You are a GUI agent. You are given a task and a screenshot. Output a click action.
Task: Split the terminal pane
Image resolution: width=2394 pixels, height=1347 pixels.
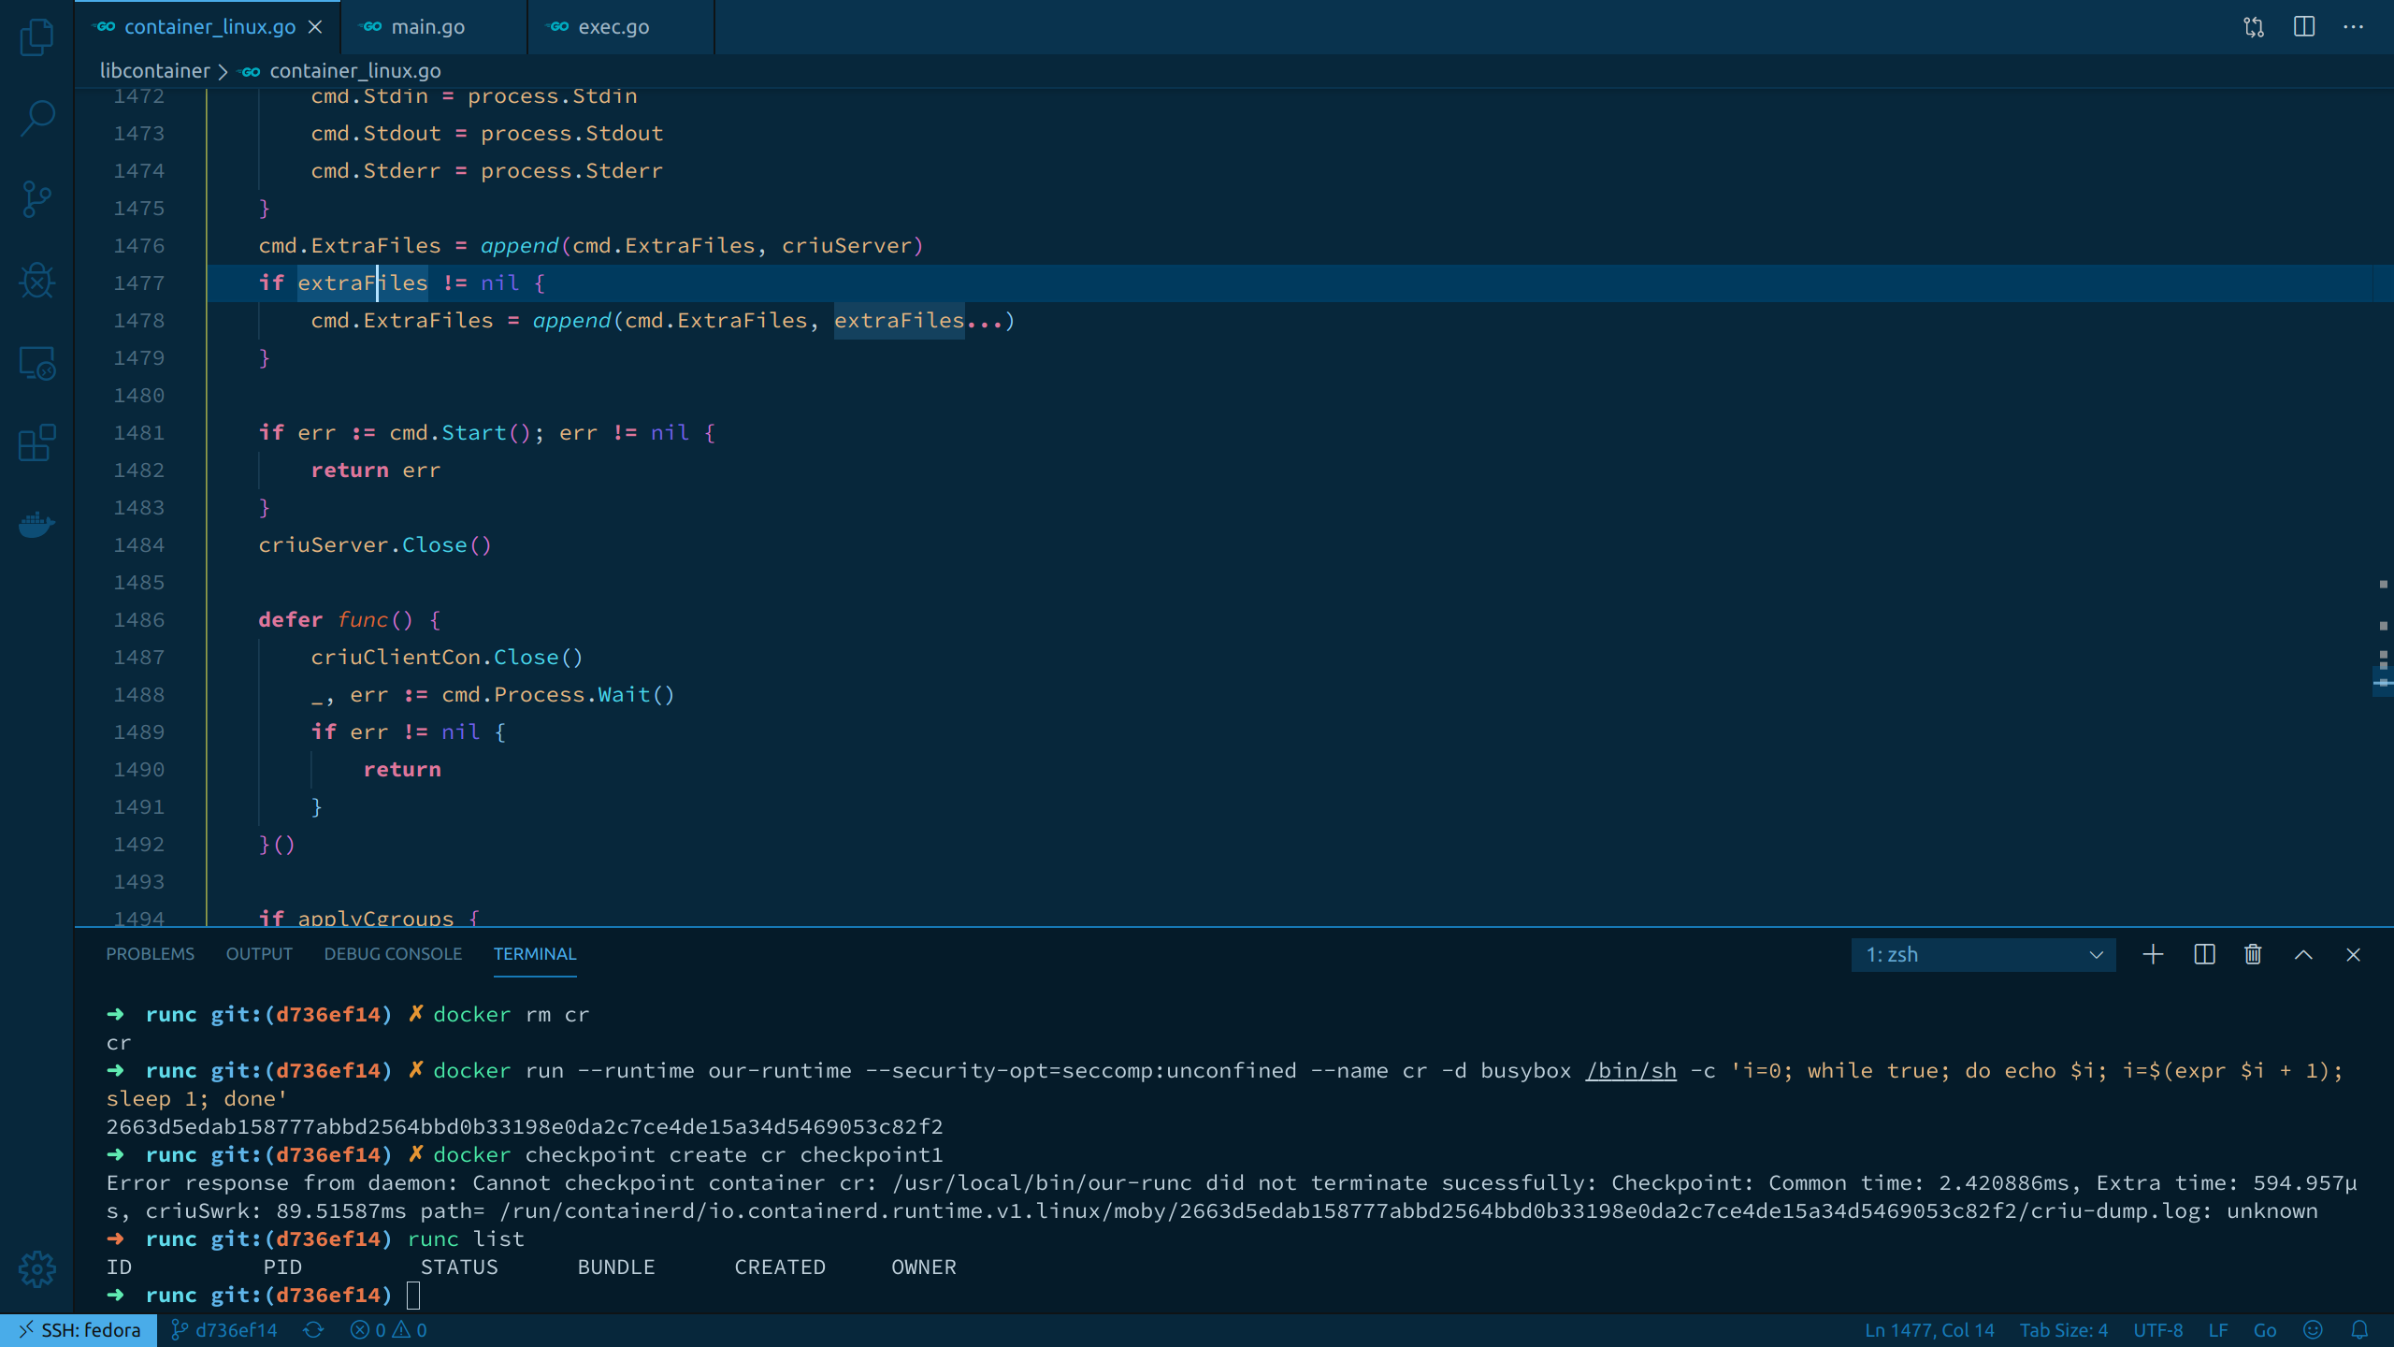tap(2203, 954)
